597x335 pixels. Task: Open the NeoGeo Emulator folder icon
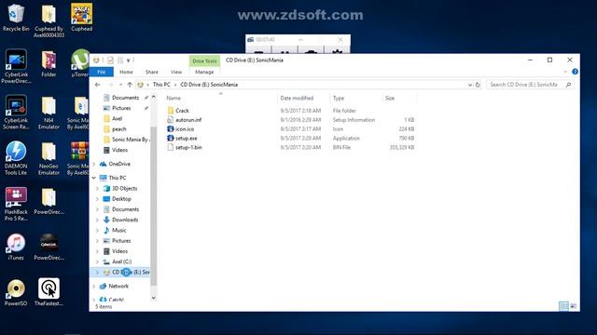pos(49,158)
